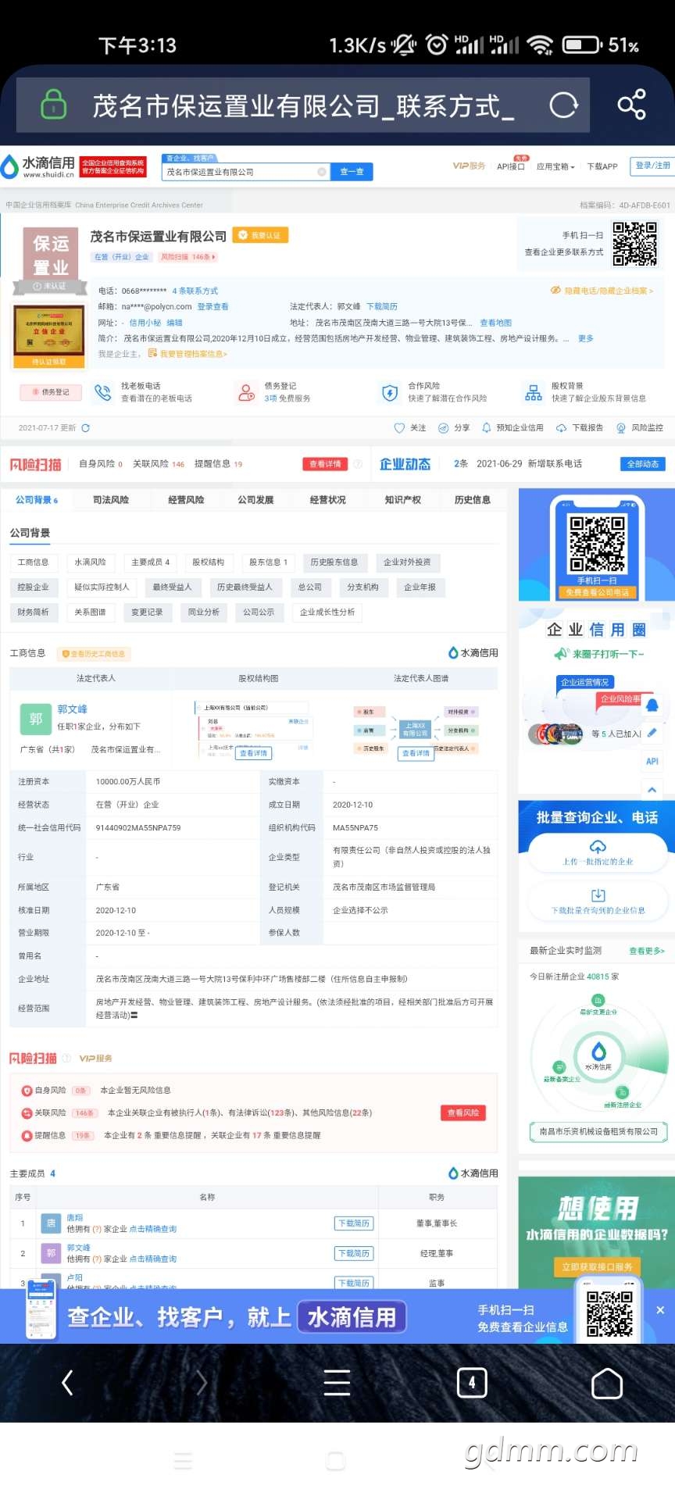Switch to the 司法风险 tab

click(x=110, y=500)
